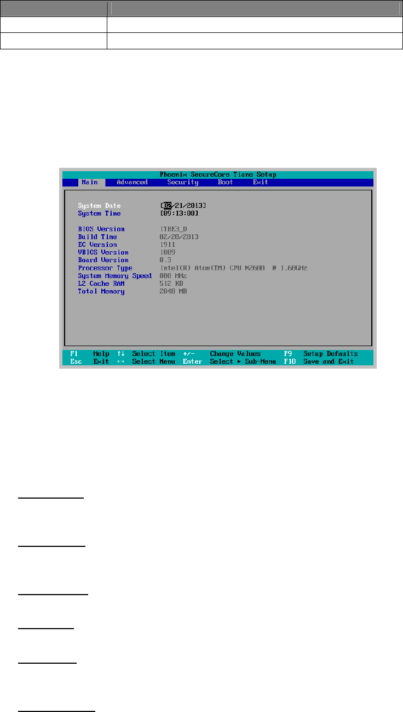Image resolution: width=403 pixels, height=712 pixels.
Task: Click the Esc Exit hint in footer
Action: (x=89, y=361)
